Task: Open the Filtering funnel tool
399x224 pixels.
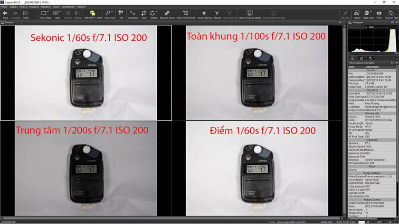Action: [x=217, y=15]
